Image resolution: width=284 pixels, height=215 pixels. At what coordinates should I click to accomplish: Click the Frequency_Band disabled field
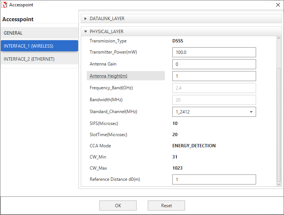click(x=214, y=88)
